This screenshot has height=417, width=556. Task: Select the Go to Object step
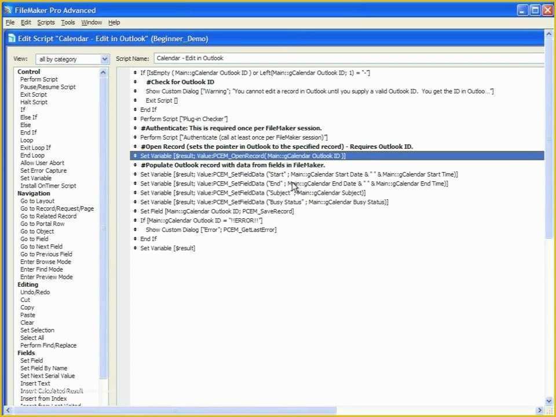coord(37,231)
